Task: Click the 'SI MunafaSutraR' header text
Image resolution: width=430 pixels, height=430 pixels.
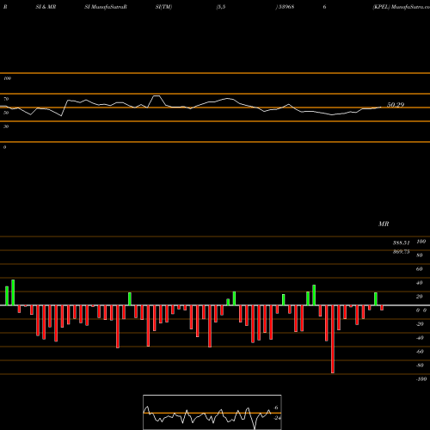Action: (x=106, y=7)
